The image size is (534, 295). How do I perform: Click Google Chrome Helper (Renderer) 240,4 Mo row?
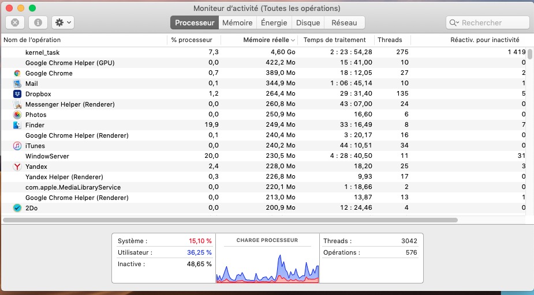pyautogui.click(x=264, y=135)
